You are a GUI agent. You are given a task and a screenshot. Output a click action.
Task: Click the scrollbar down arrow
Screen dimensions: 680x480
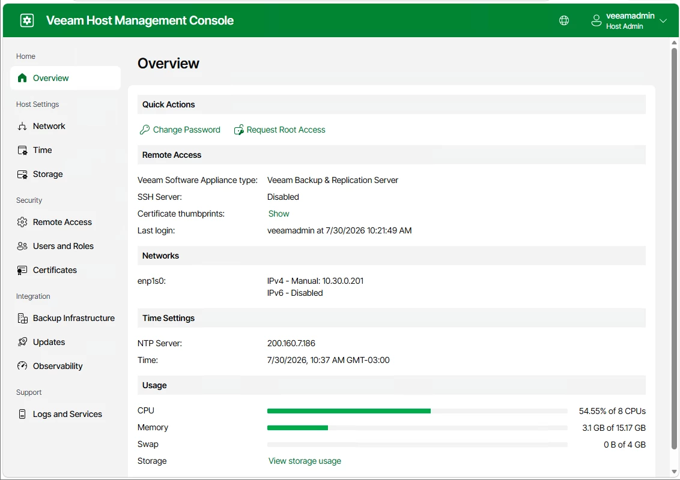pos(674,472)
